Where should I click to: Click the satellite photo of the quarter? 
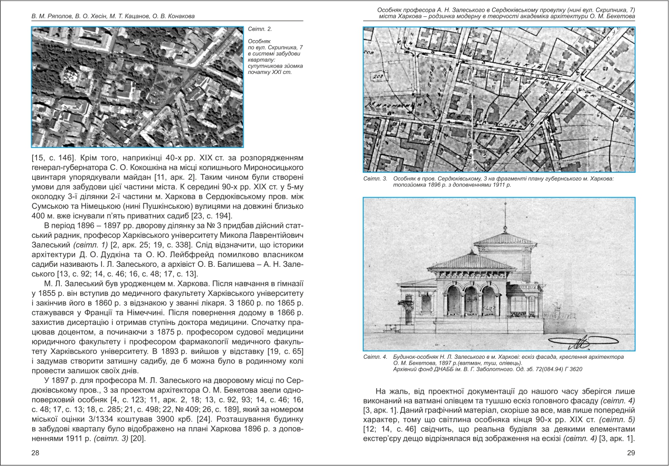(138, 86)
